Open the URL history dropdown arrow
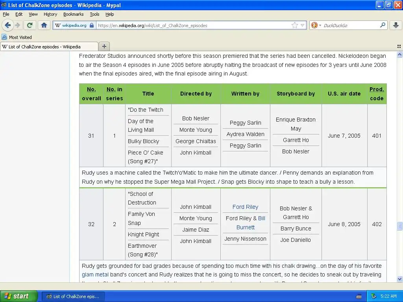This screenshot has height=302, width=403. (x=303, y=26)
